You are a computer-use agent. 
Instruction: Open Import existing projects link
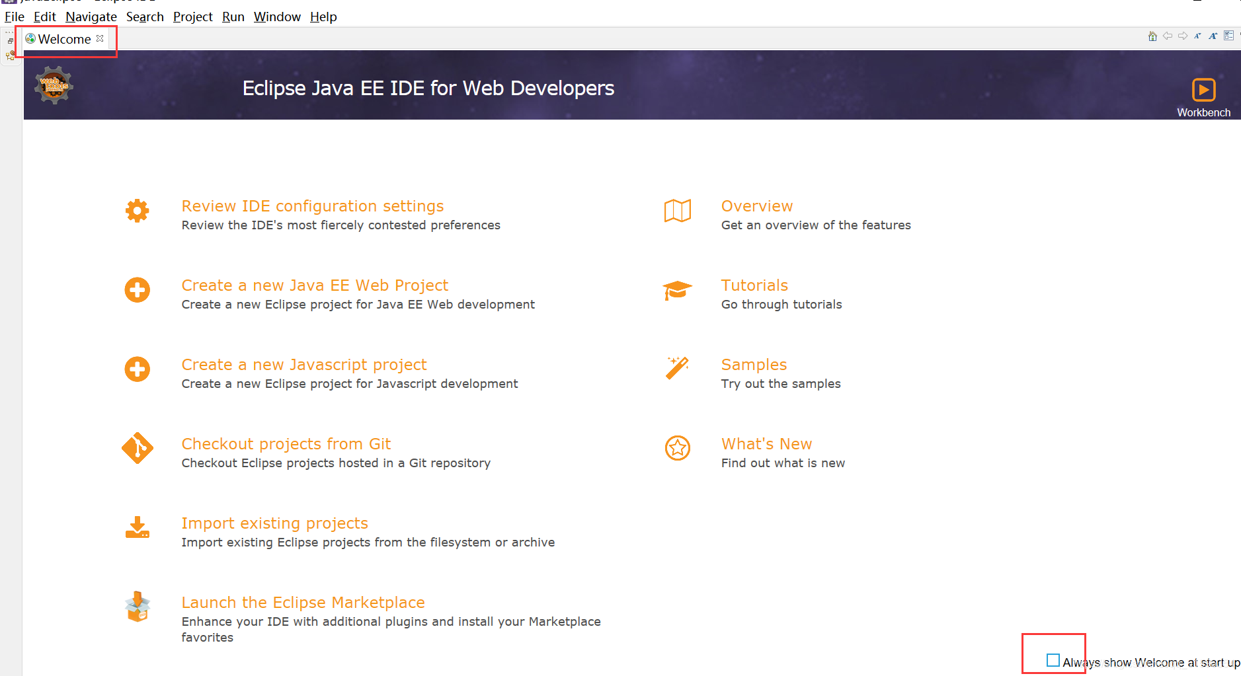coord(275,523)
